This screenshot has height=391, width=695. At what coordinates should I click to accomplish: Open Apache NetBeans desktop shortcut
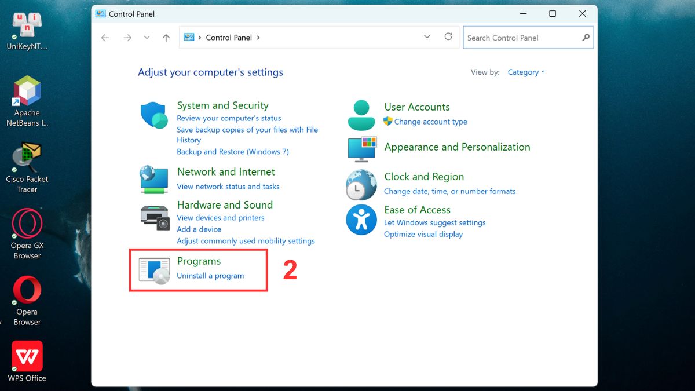[x=27, y=101]
